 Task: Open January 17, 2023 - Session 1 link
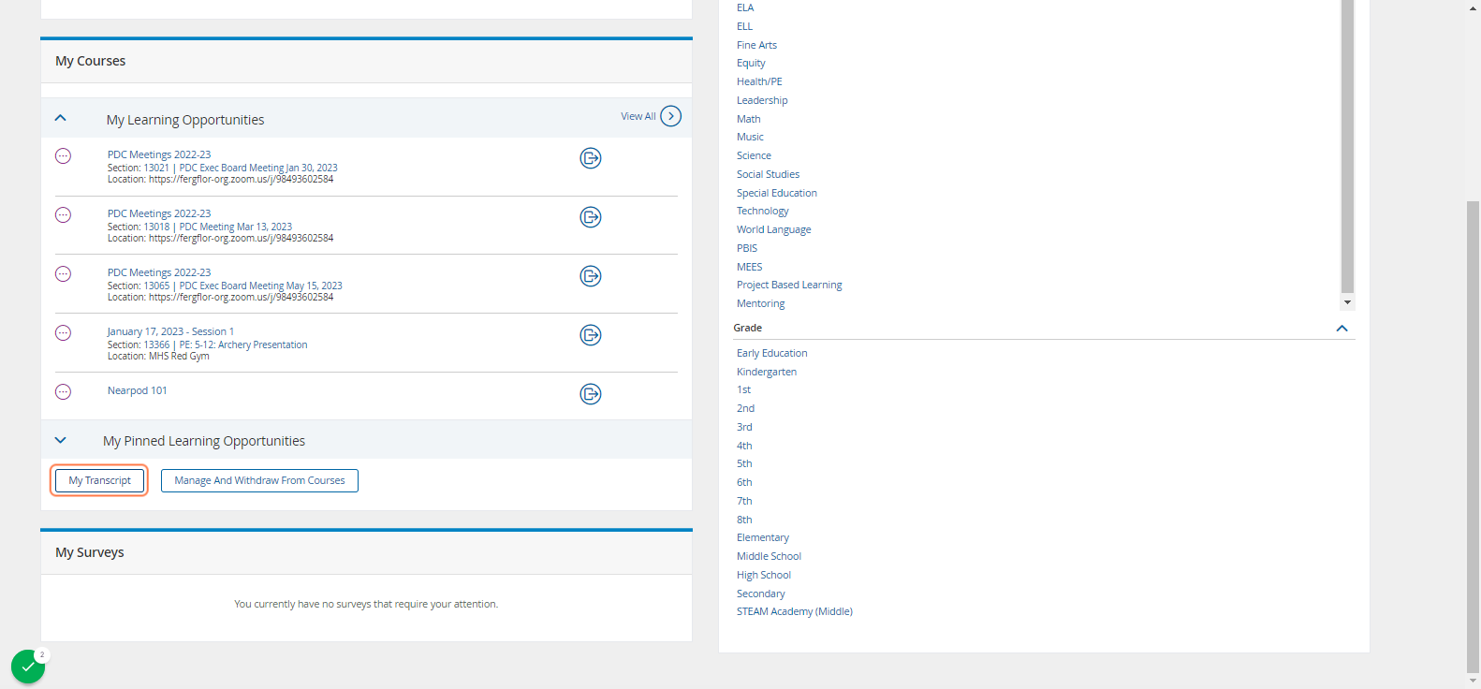click(170, 332)
